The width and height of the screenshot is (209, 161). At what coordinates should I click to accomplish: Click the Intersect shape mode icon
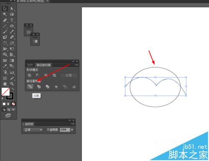(x=46, y=75)
